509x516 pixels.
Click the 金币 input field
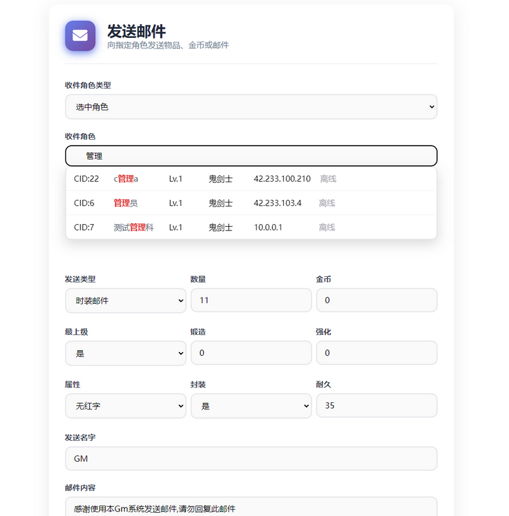click(376, 300)
